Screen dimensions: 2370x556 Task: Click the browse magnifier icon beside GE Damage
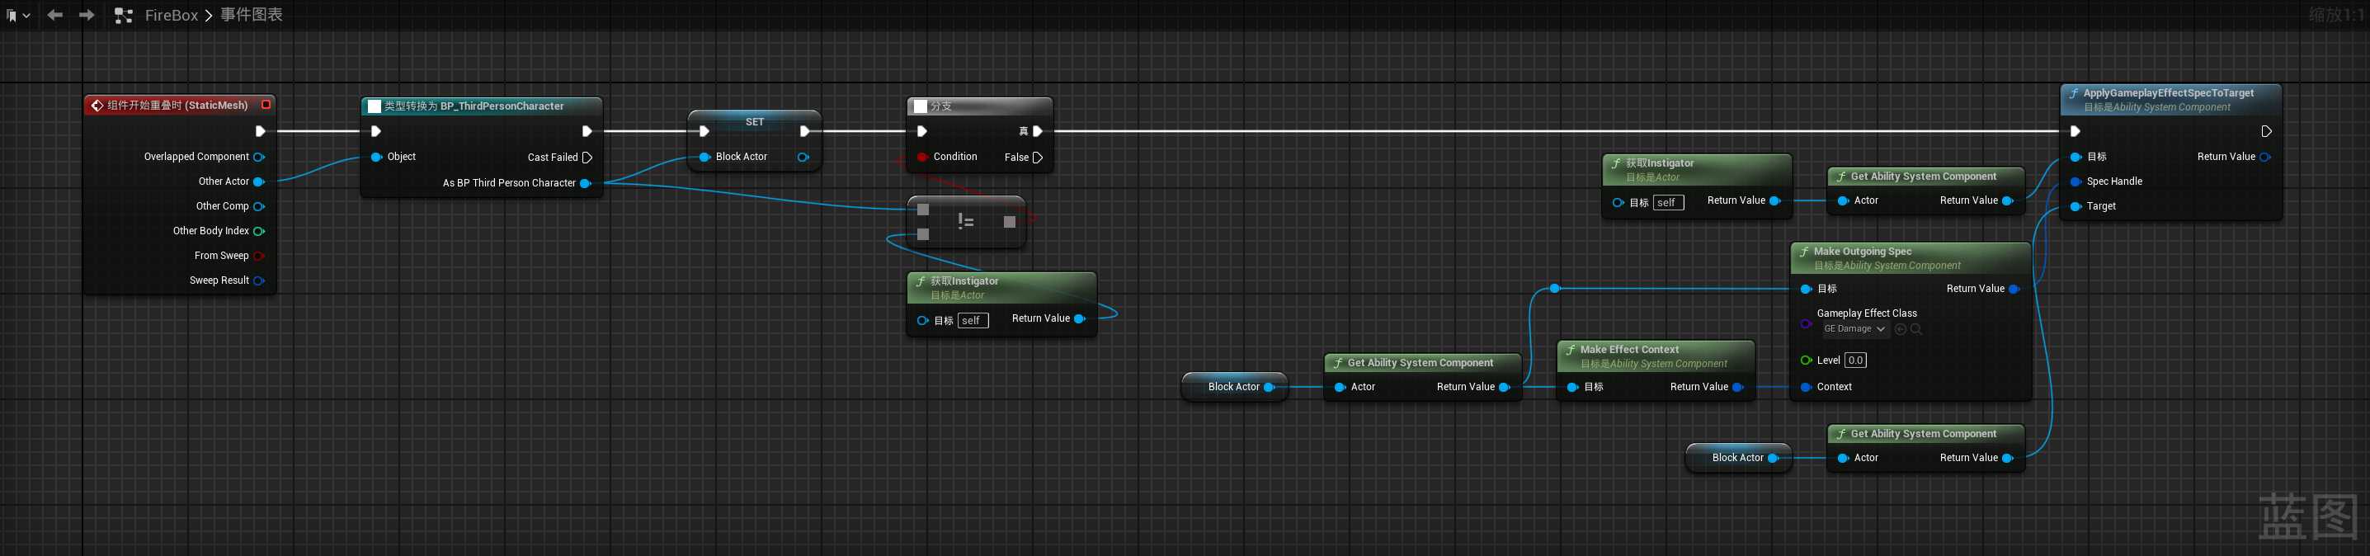pyautogui.click(x=1916, y=329)
